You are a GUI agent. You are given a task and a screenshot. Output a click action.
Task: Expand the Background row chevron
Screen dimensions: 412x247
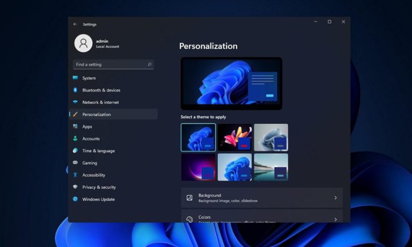click(335, 198)
